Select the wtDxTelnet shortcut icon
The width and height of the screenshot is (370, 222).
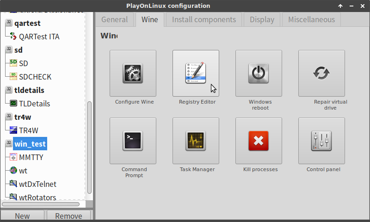tap(13, 184)
